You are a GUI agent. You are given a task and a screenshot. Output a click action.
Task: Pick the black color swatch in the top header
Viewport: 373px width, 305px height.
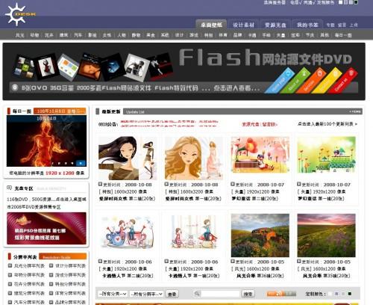[x=356, y=2]
